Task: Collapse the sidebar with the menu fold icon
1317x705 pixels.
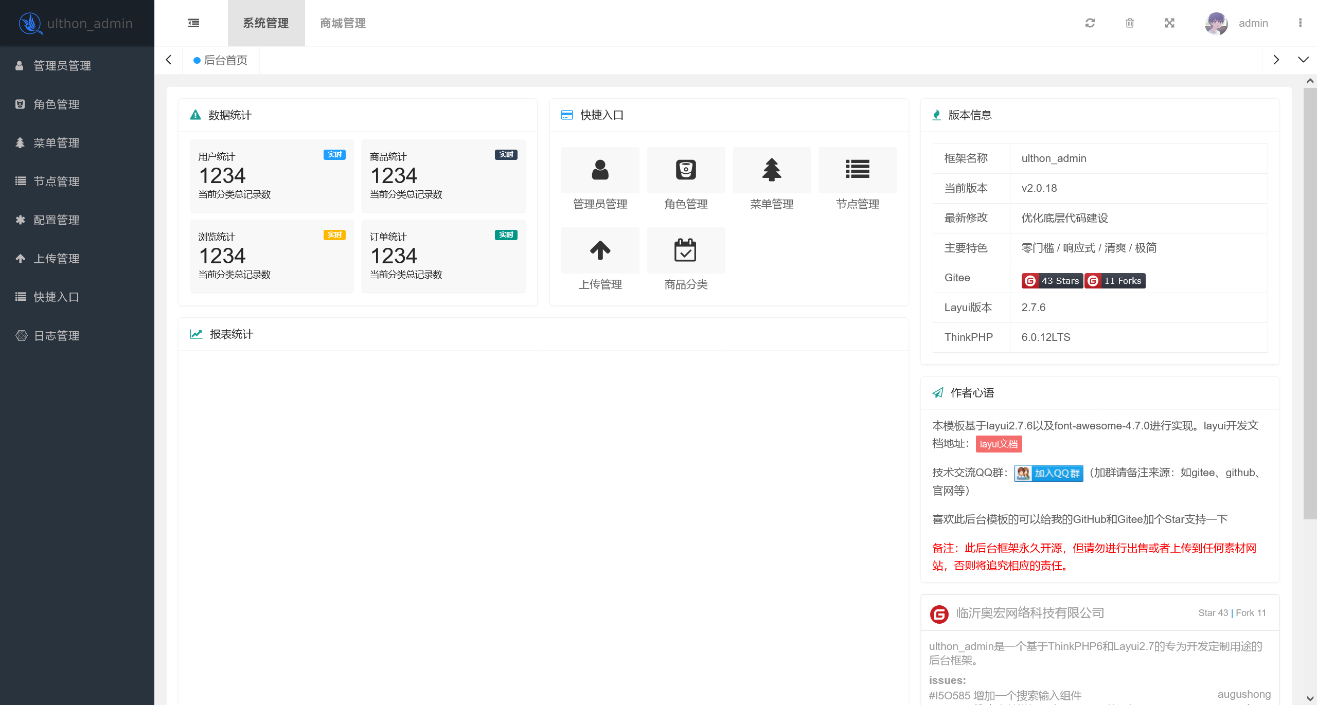Action: point(194,23)
